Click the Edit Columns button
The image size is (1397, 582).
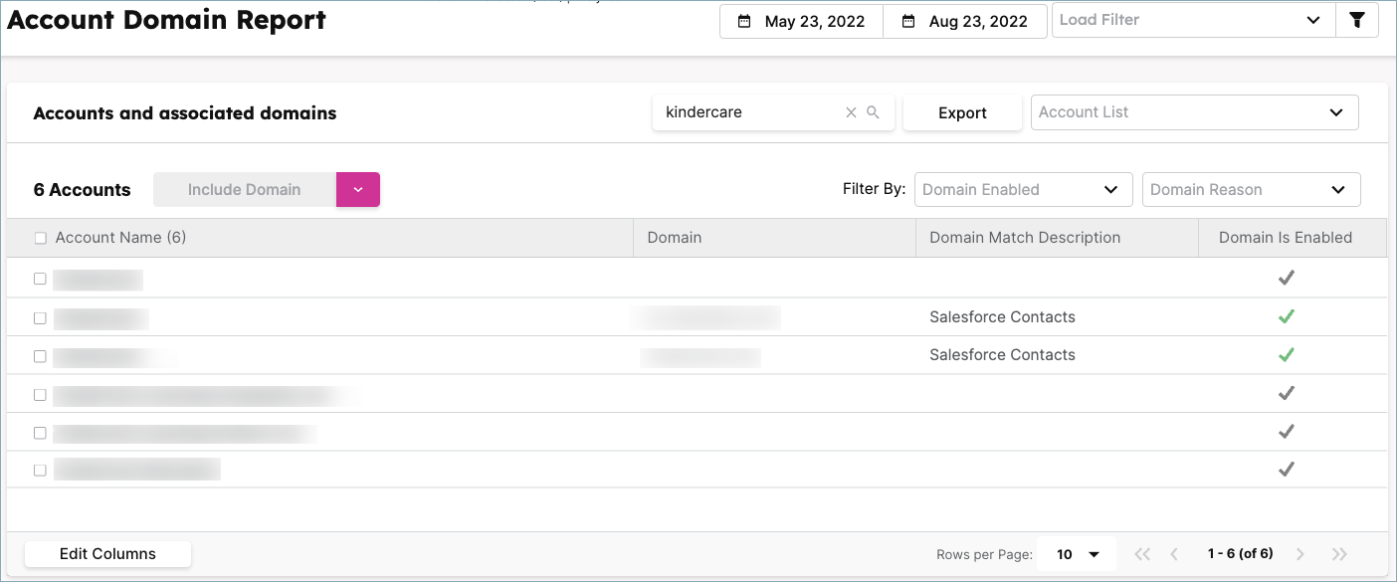(107, 554)
